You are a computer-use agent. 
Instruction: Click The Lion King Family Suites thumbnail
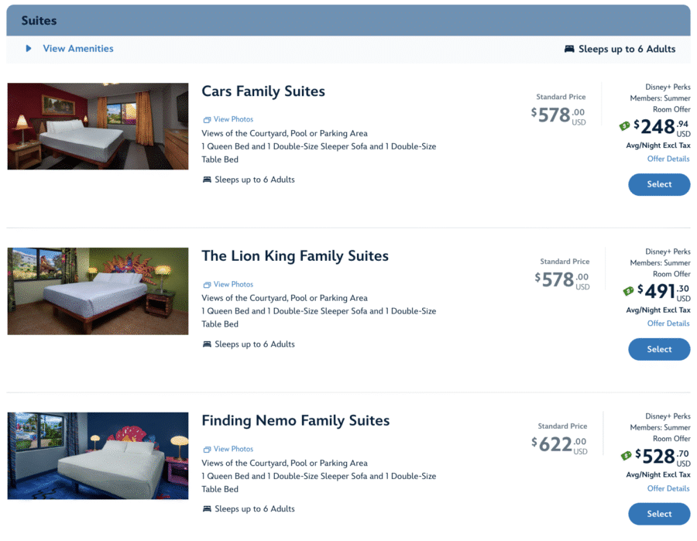click(98, 291)
